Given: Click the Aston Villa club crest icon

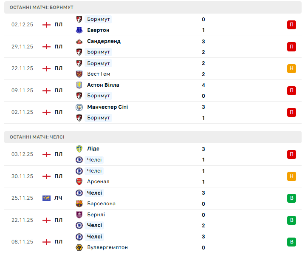Looking at the screenshot, I should click(x=79, y=85).
